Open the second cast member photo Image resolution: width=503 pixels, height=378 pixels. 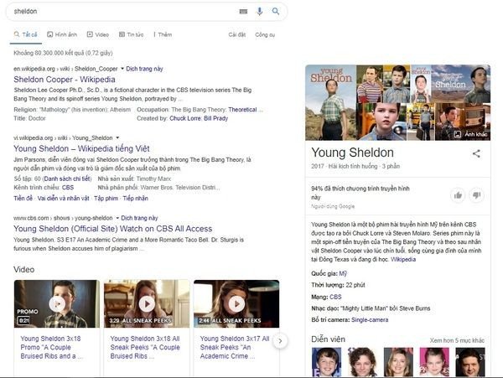[x=362, y=361]
